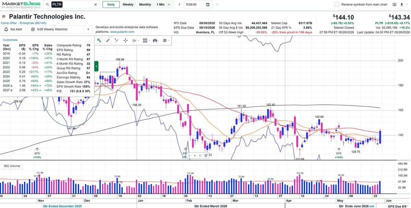Click the MarketSurge logo
411x208 pixels.
pos(21,5)
